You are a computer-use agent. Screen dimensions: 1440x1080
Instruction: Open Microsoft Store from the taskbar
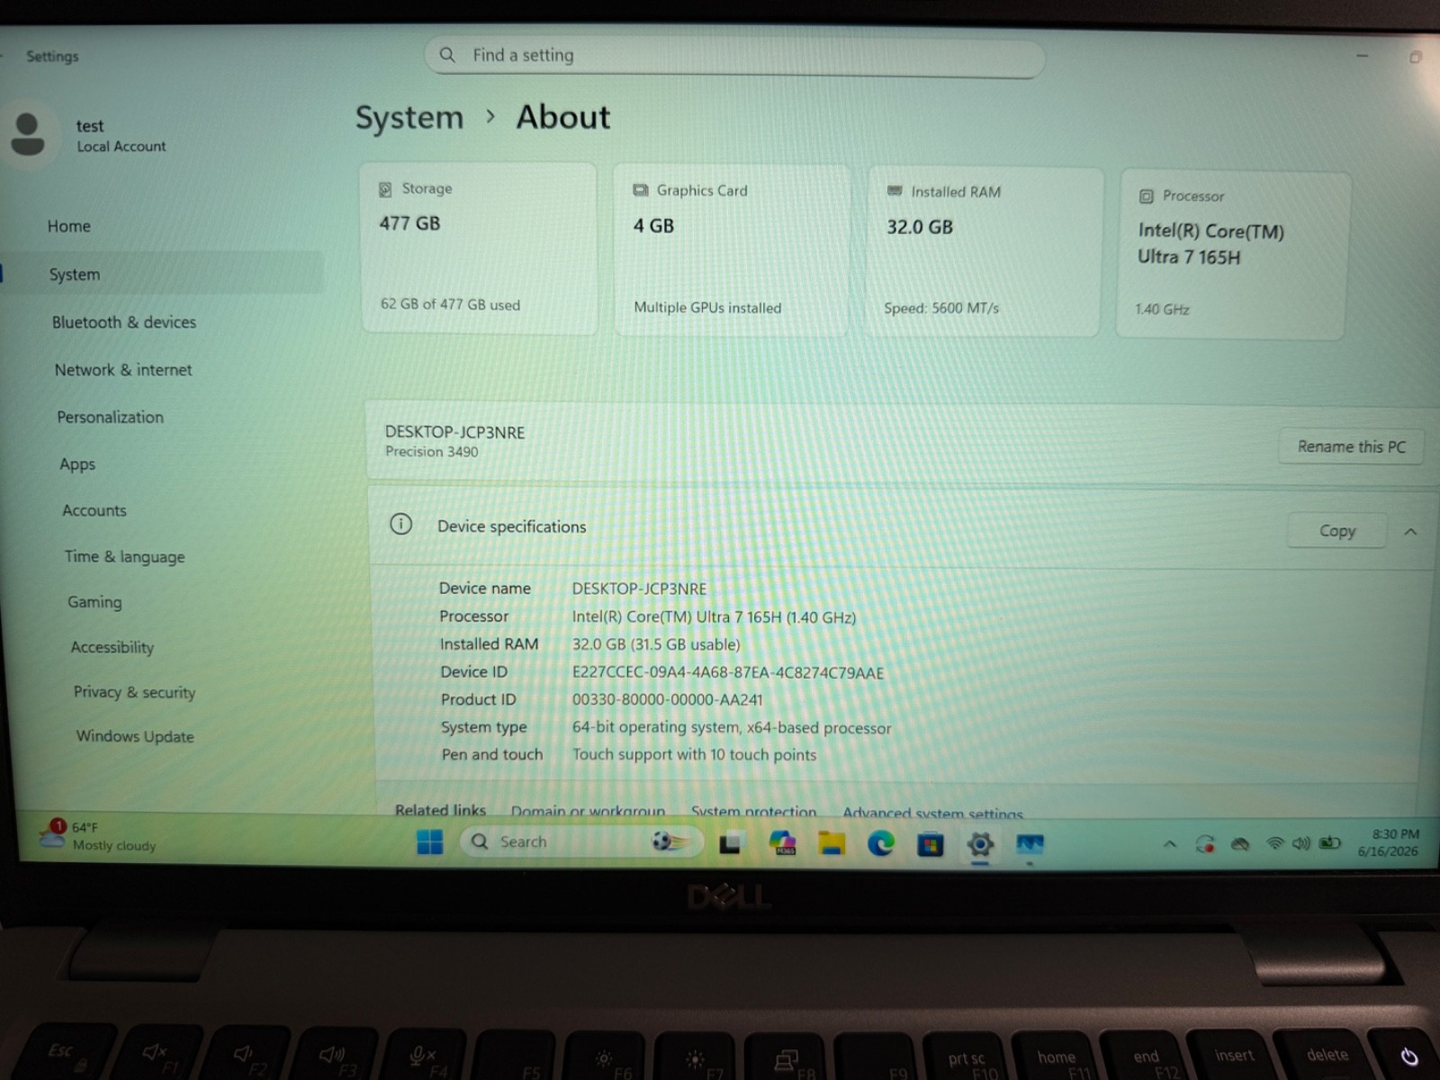pos(931,844)
